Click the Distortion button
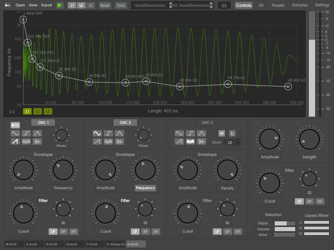Screen dimensions: 334x250 coord(272,215)
